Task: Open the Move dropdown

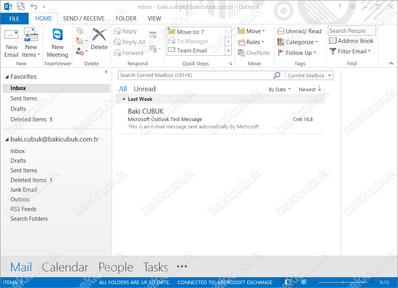Action: coord(251,31)
